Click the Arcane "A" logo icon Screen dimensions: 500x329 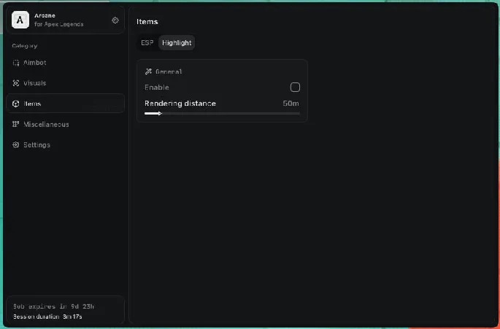pyautogui.click(x=21, y=20)
